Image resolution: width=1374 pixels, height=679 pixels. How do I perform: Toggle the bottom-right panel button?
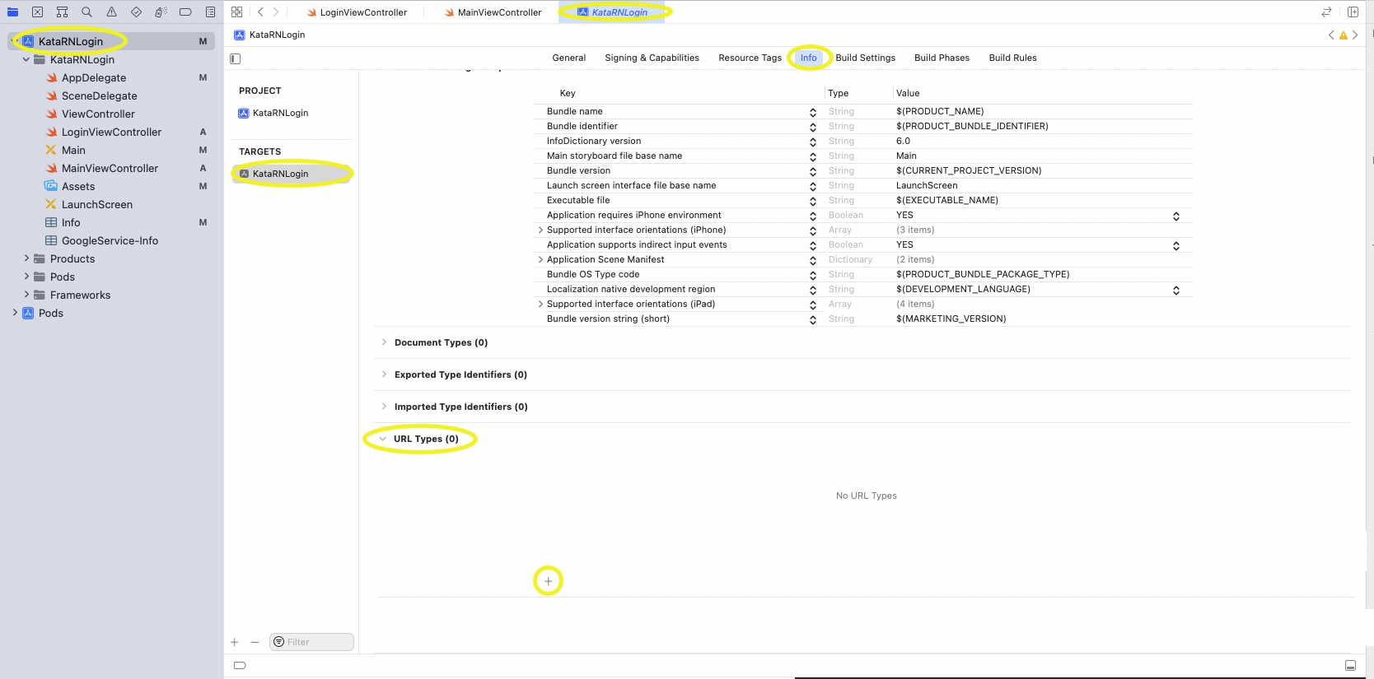(x=1350, y=665)
